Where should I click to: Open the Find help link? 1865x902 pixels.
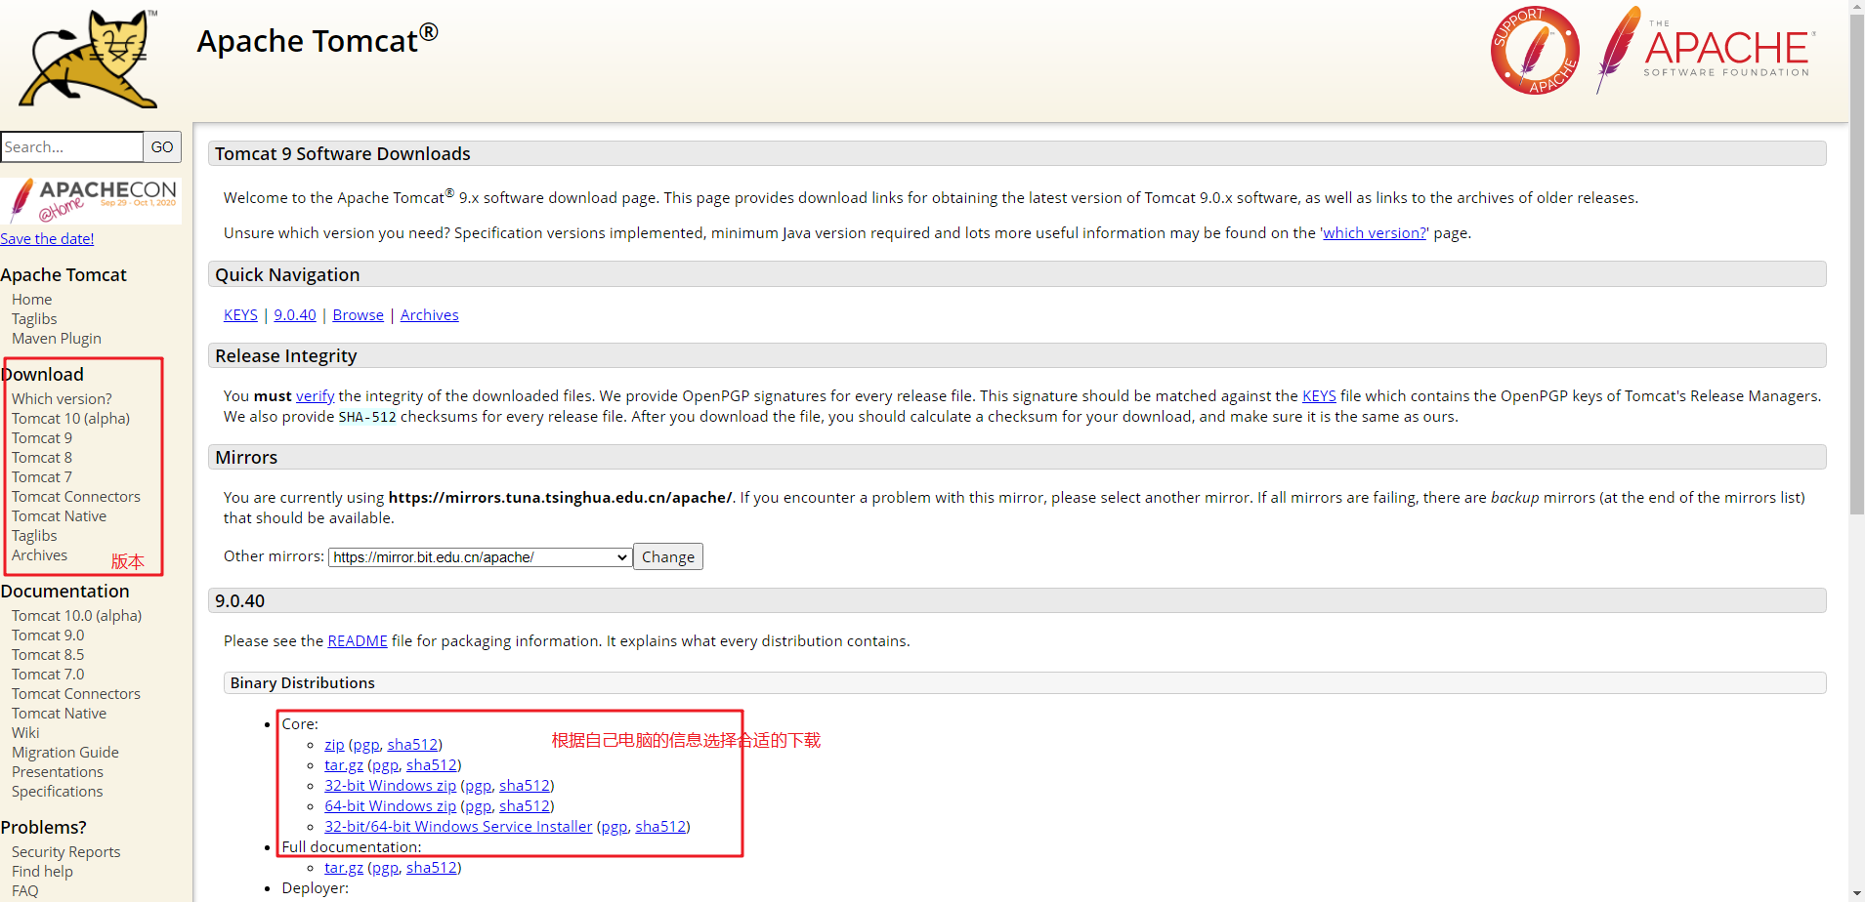(x=42, y=872)
